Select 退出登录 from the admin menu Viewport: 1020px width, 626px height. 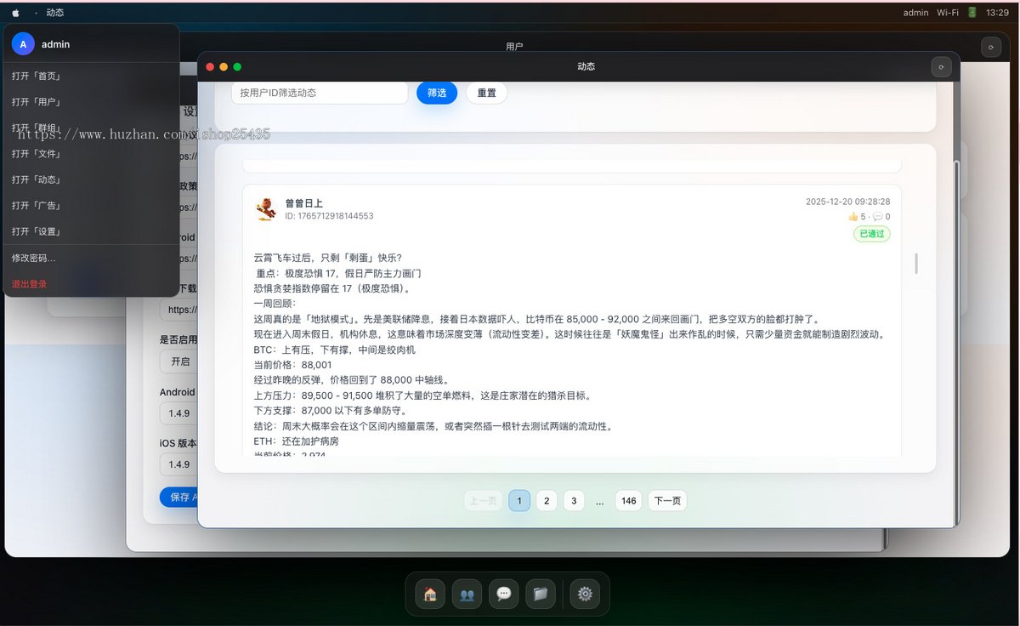tap(29, 283)
